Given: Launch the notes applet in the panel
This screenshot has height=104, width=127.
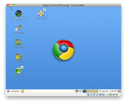Looking at the screenshot, I should (x=23, y=91).
